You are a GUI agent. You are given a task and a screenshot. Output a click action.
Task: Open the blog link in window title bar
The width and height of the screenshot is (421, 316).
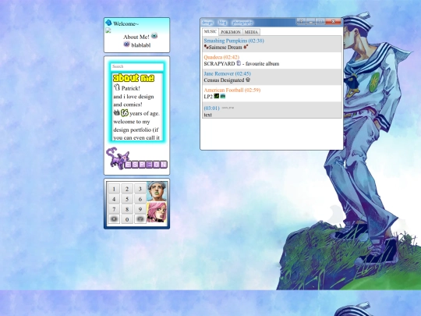(222, 23)
